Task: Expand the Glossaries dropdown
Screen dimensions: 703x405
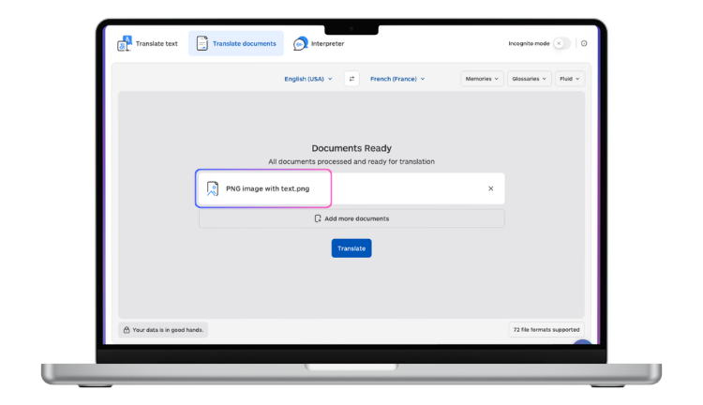Action: pyautogui.click(x=530, y=79)
